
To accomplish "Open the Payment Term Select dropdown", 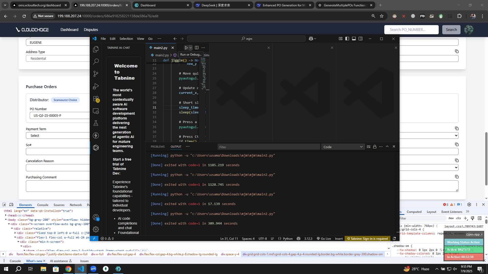I will pyautogui.click(x=242, y=136).
